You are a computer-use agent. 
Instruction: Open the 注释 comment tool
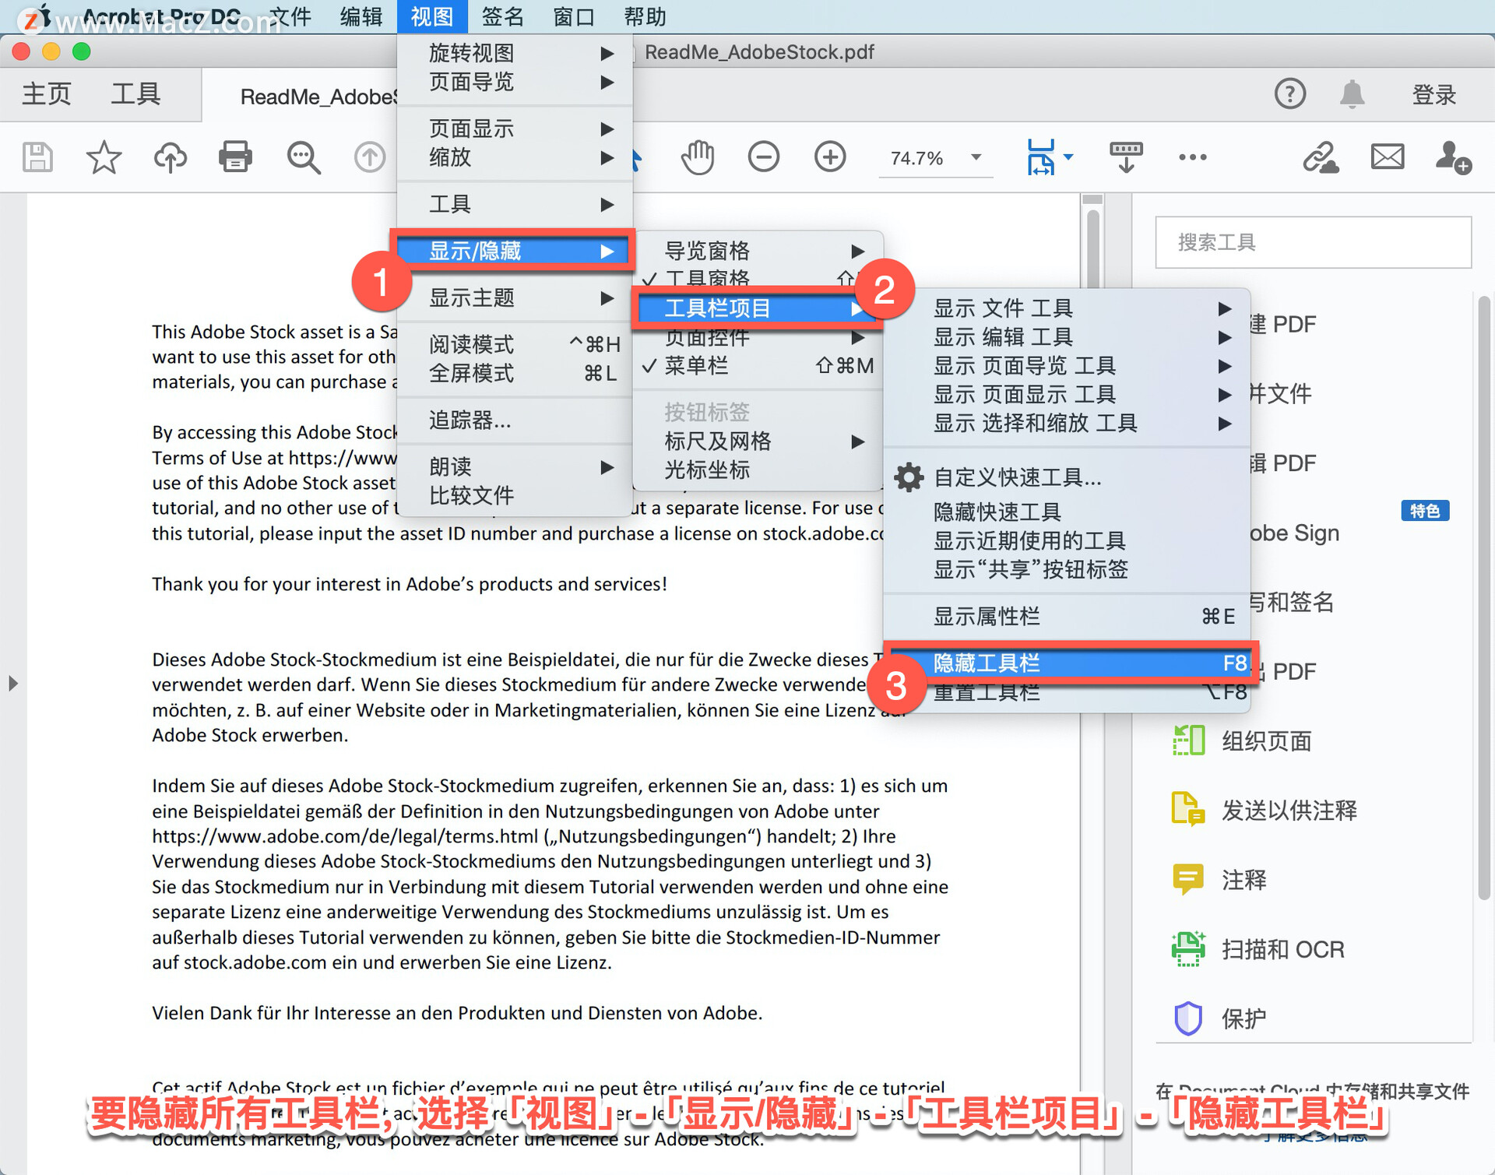[1220, 880]
